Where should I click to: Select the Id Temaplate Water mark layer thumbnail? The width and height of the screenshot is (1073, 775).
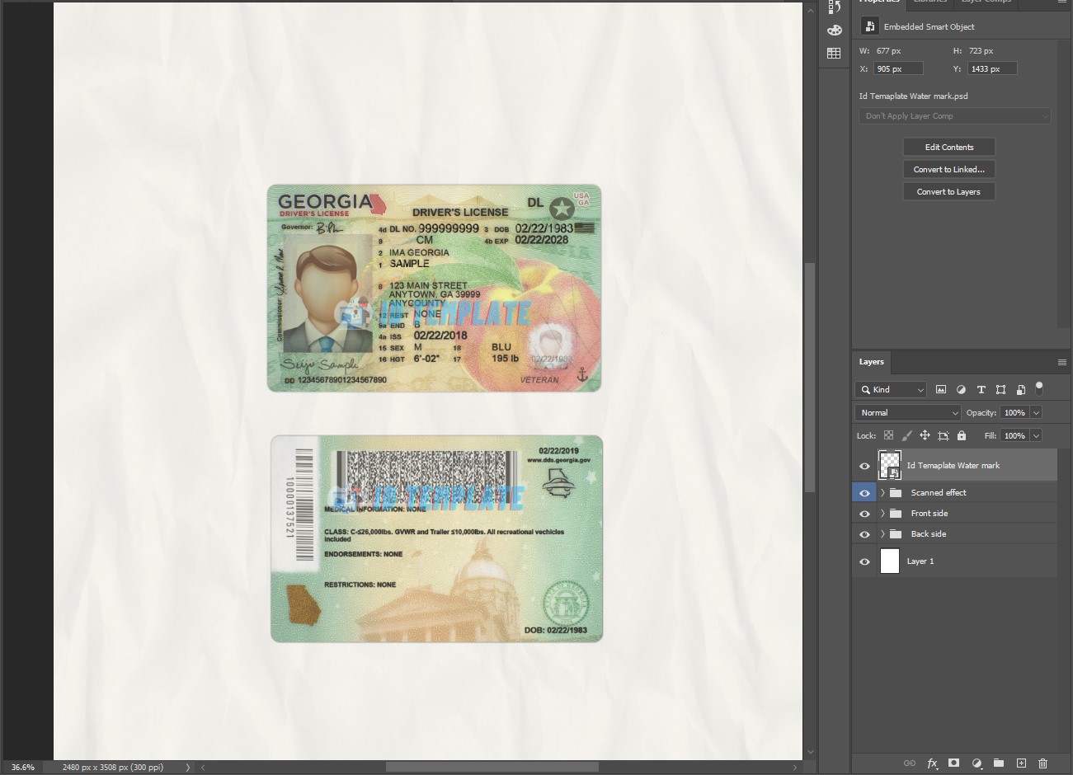[x=890, y=465]
